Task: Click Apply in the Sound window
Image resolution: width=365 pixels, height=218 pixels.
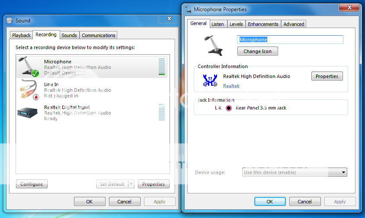Action: click(x=160, y=202)
